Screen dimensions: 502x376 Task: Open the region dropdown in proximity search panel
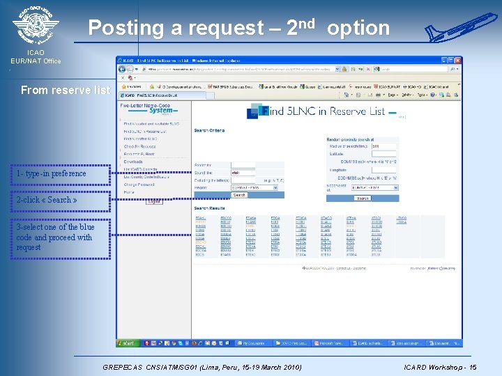click(x=375, y=188)
